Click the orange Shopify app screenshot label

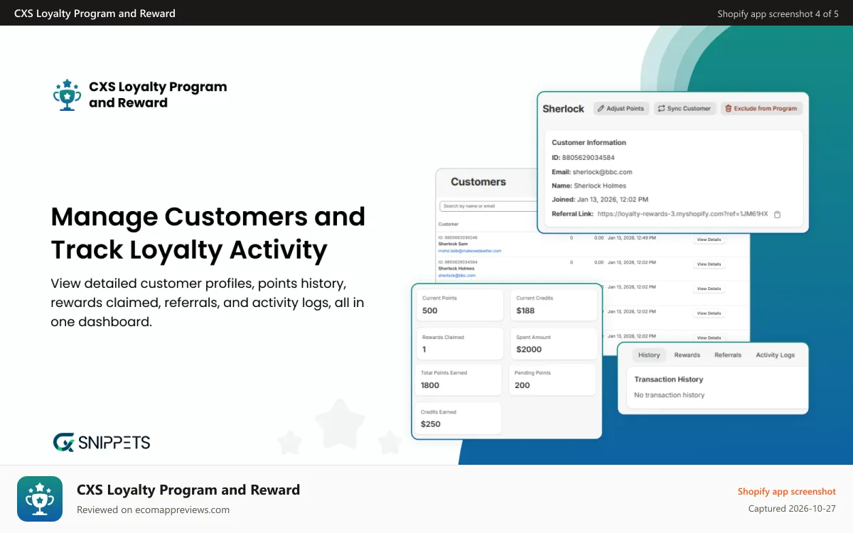787,492
